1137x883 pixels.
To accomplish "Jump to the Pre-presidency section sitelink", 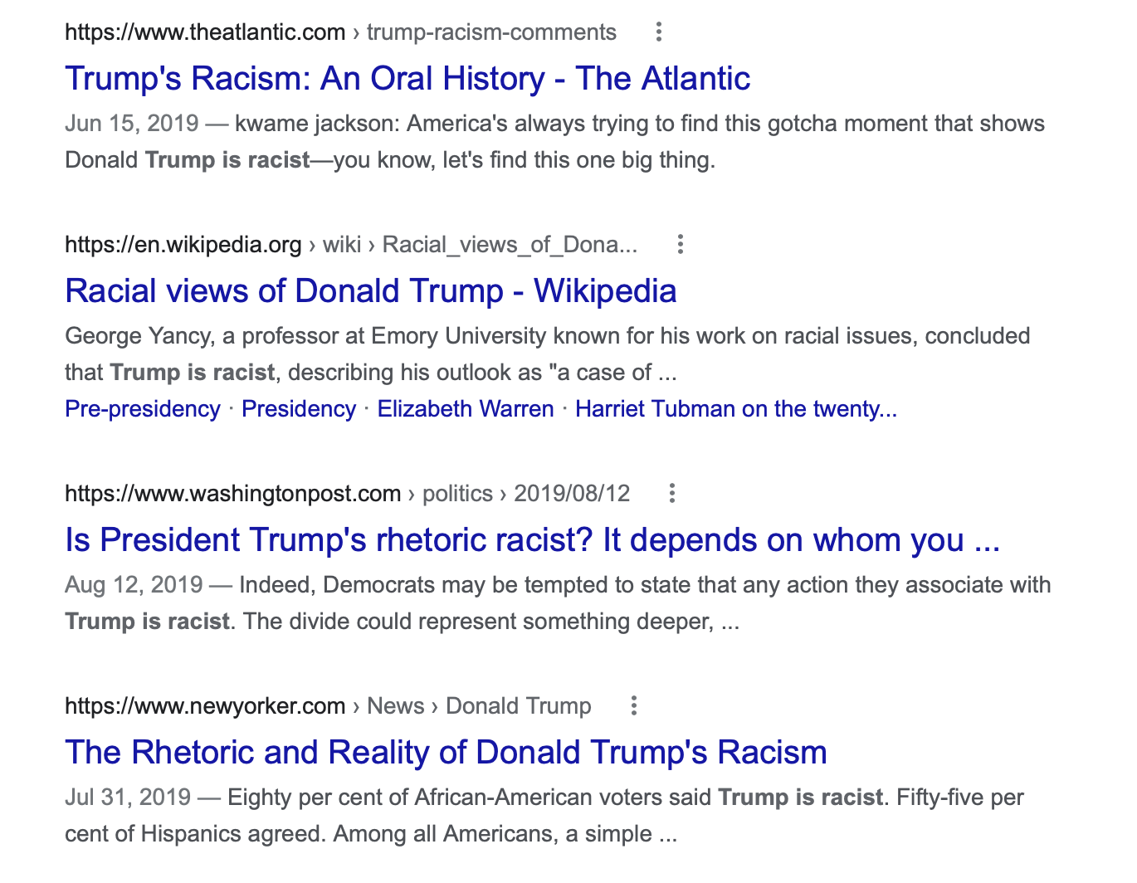I will point(143,409).
